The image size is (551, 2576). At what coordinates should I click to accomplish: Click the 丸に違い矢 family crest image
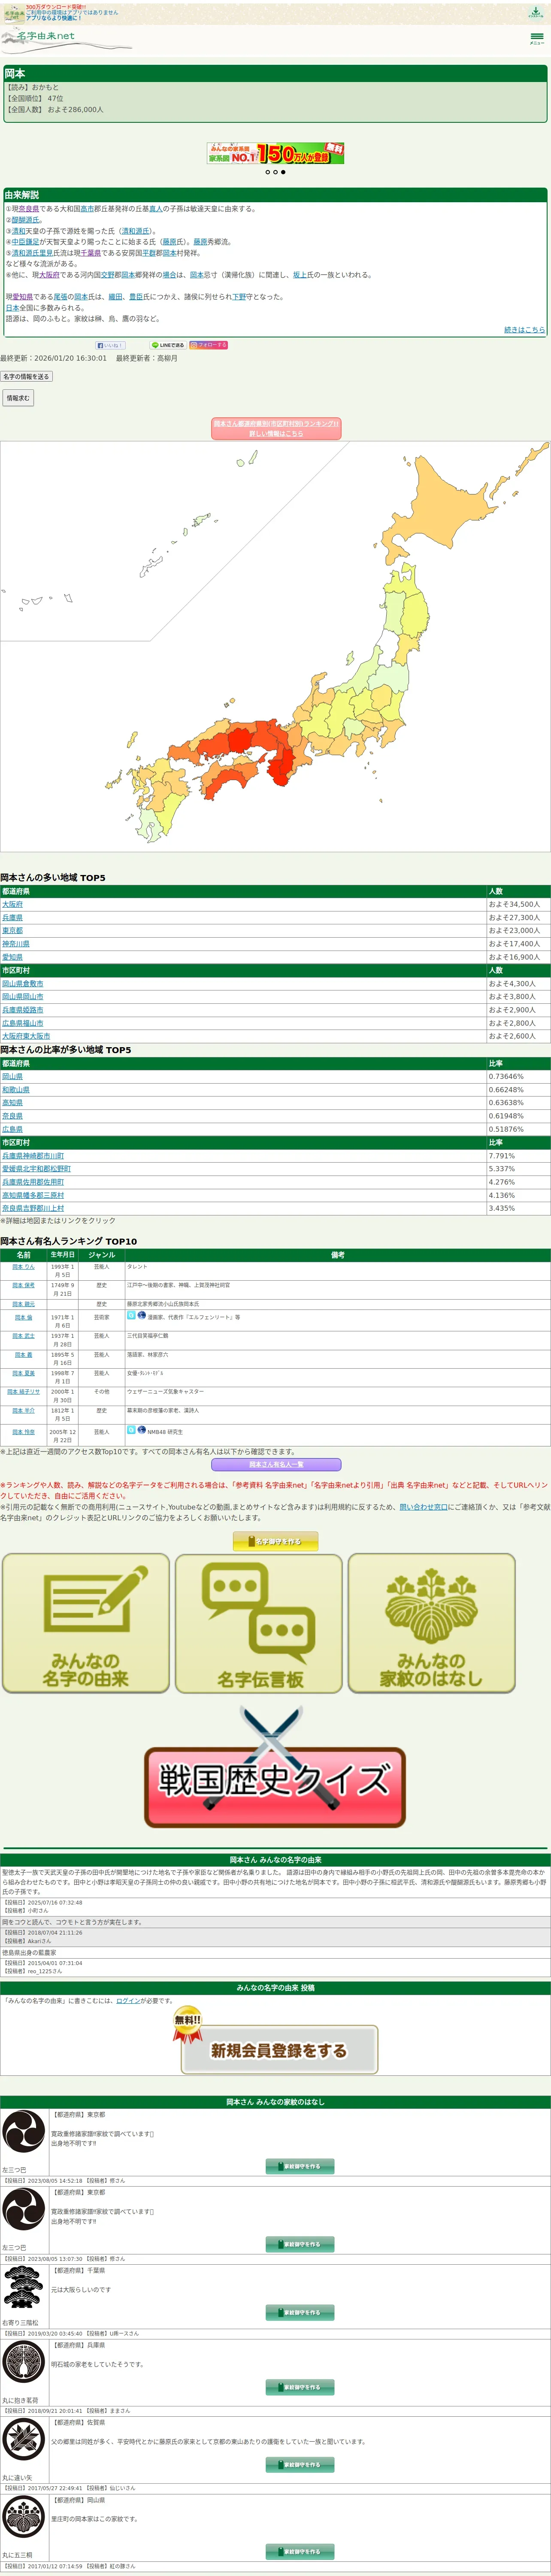[x=23, y=2439]
